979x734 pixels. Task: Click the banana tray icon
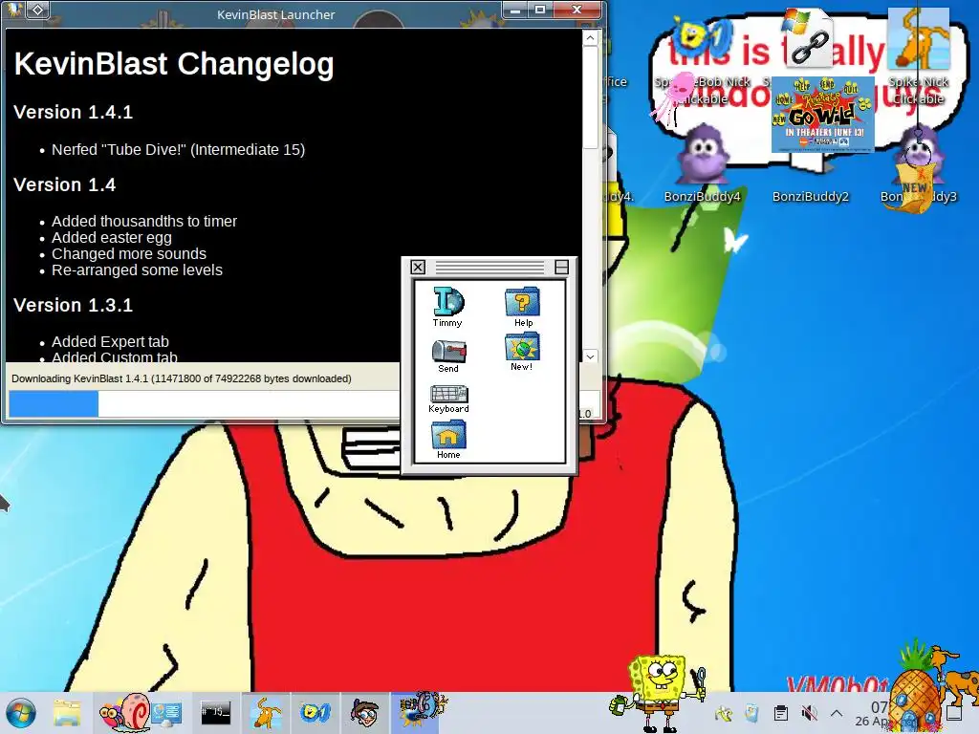click(725, 713)
